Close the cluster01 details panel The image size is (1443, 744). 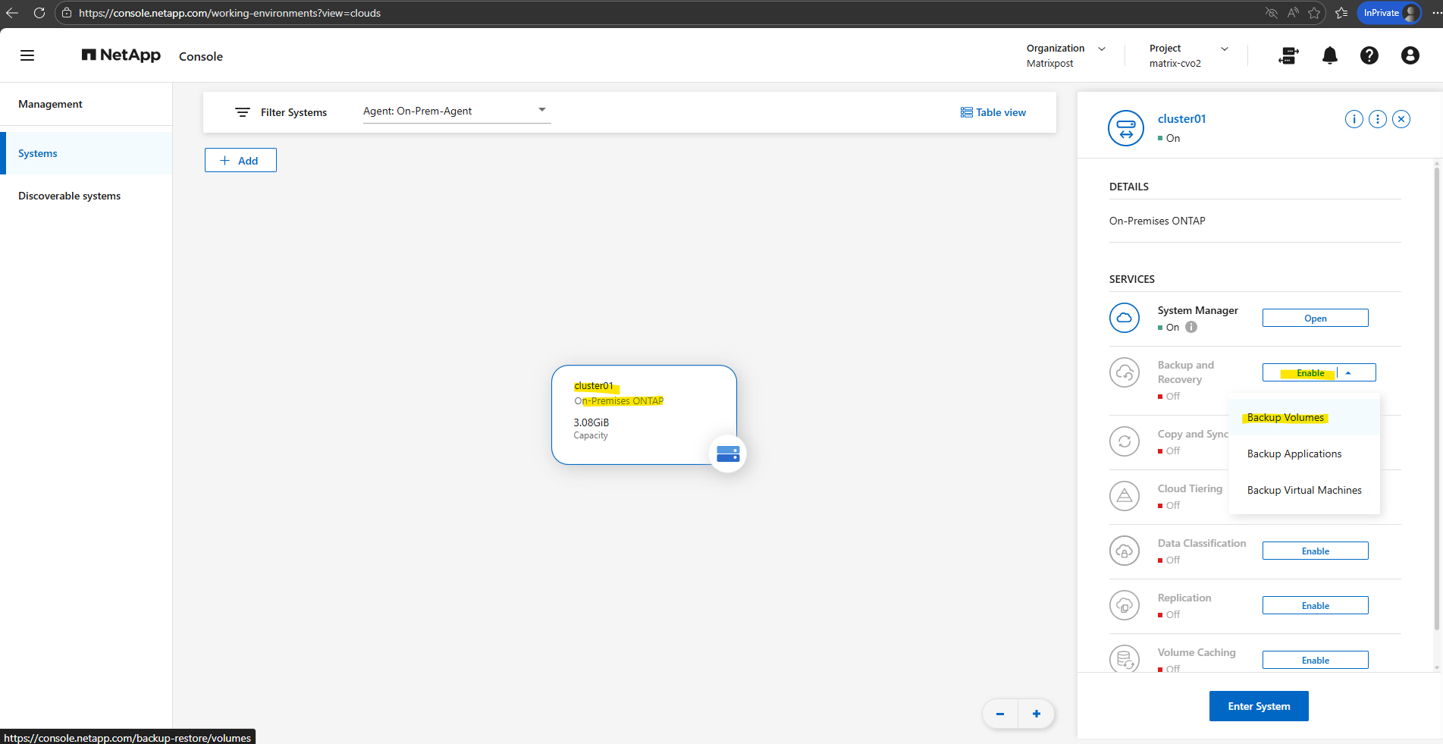[1401, 119]
